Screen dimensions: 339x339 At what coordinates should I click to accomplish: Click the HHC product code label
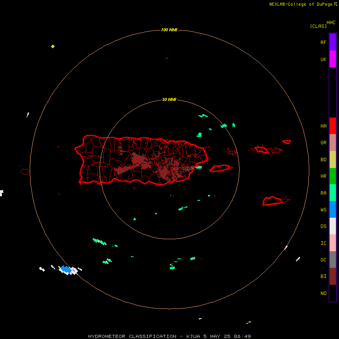(331, 23)
